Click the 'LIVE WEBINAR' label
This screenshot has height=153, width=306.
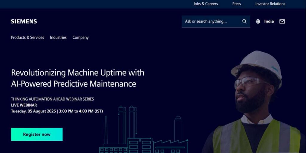pyautogui.click(x=24, y=105)
